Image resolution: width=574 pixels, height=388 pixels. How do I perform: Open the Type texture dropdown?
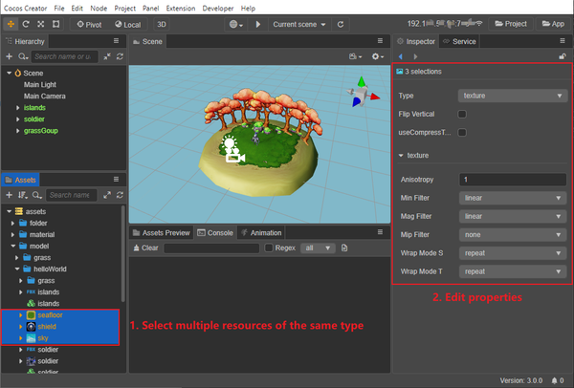pyautogui.click(x=513, y=96)
